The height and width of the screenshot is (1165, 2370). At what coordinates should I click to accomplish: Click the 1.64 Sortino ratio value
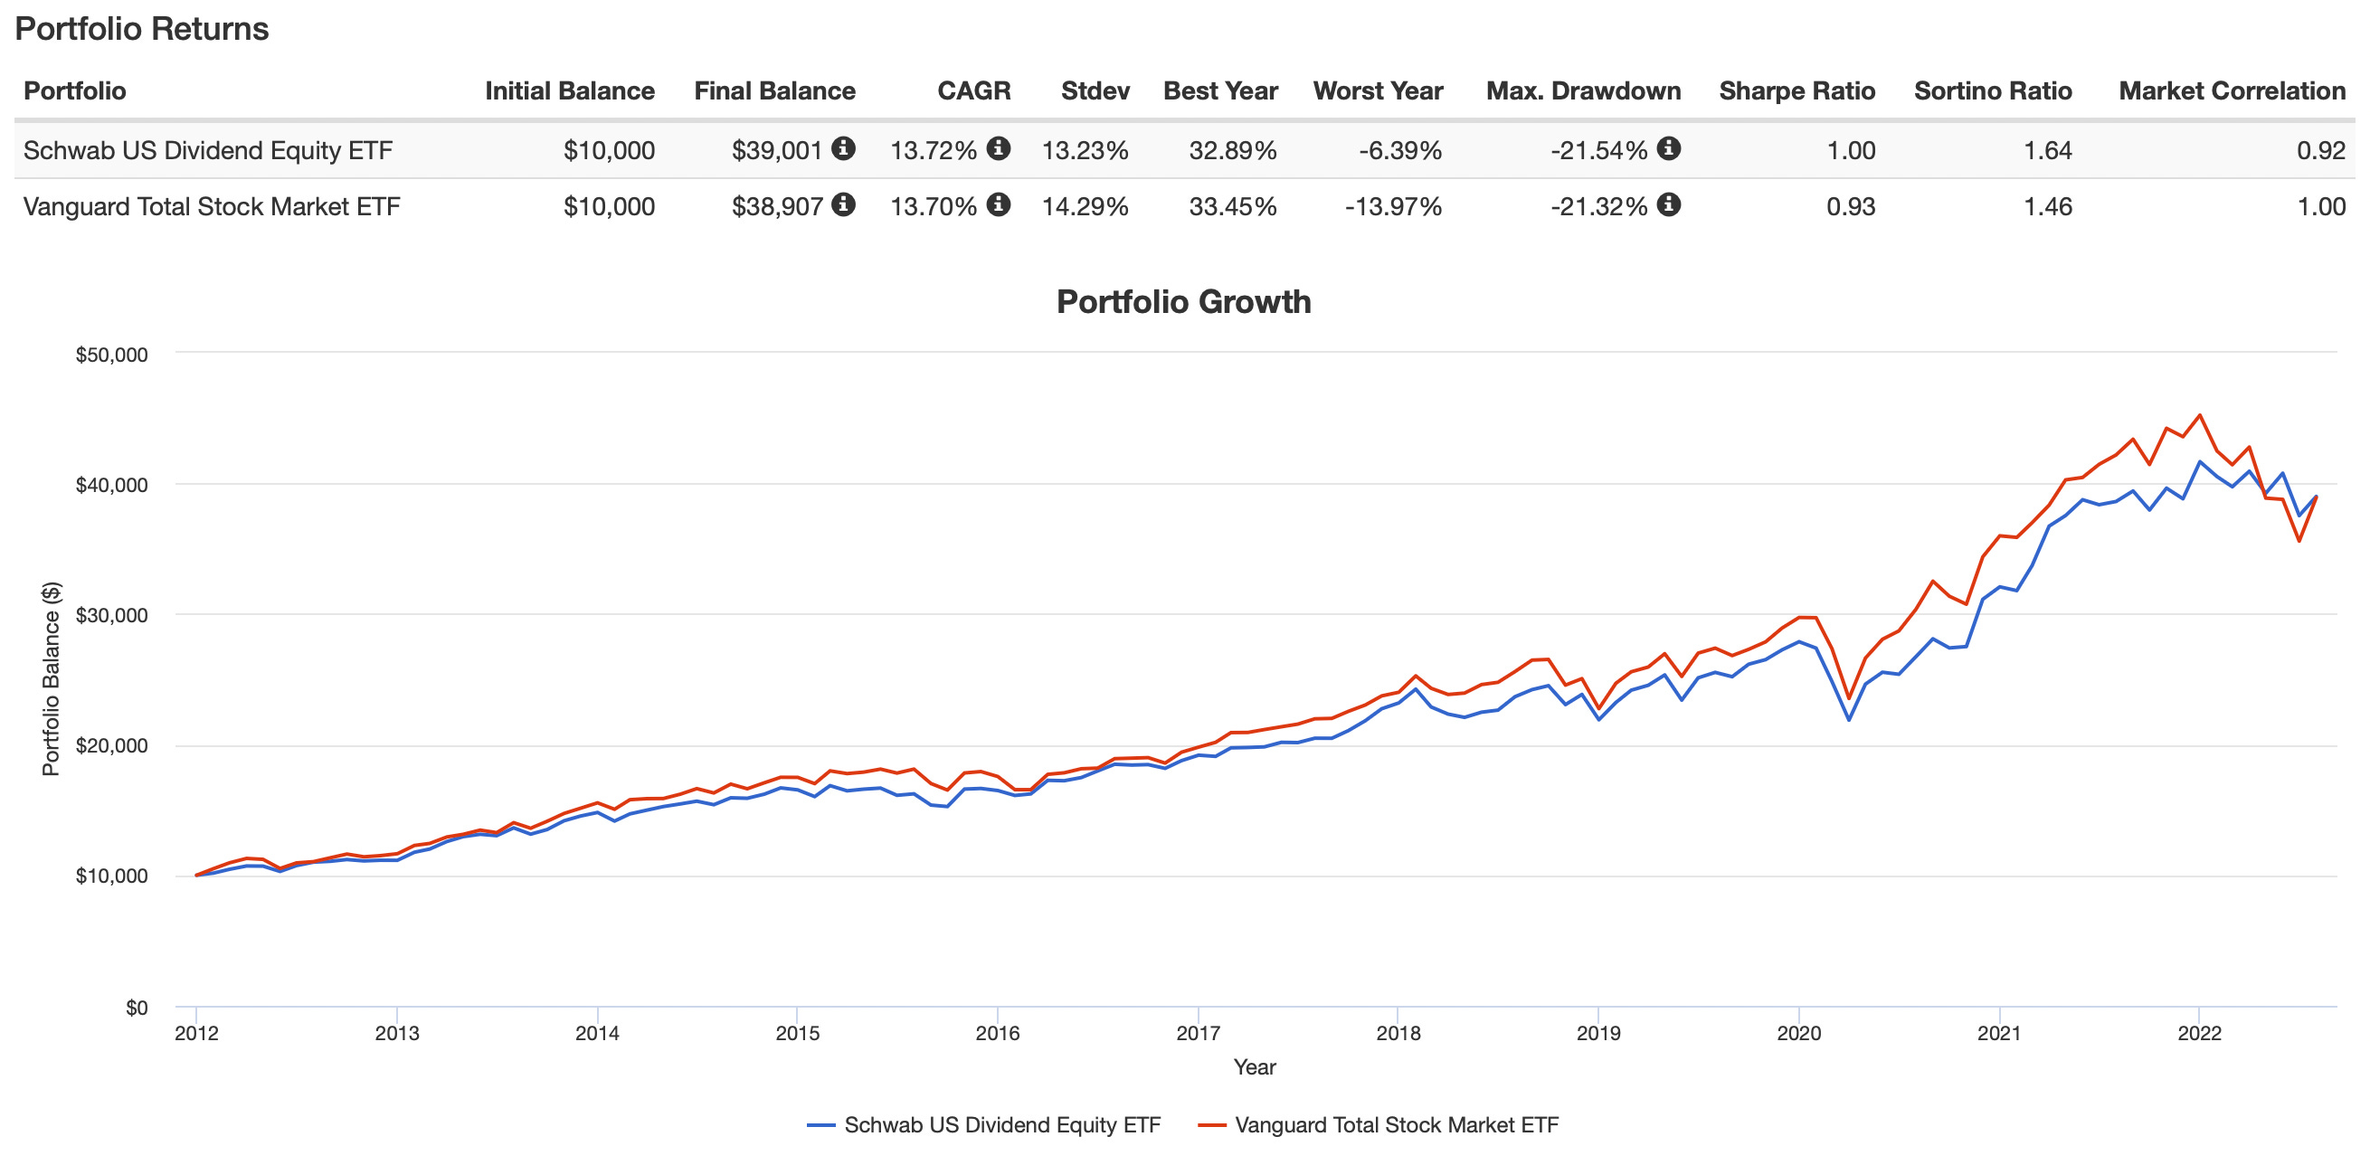[2047, 150]
